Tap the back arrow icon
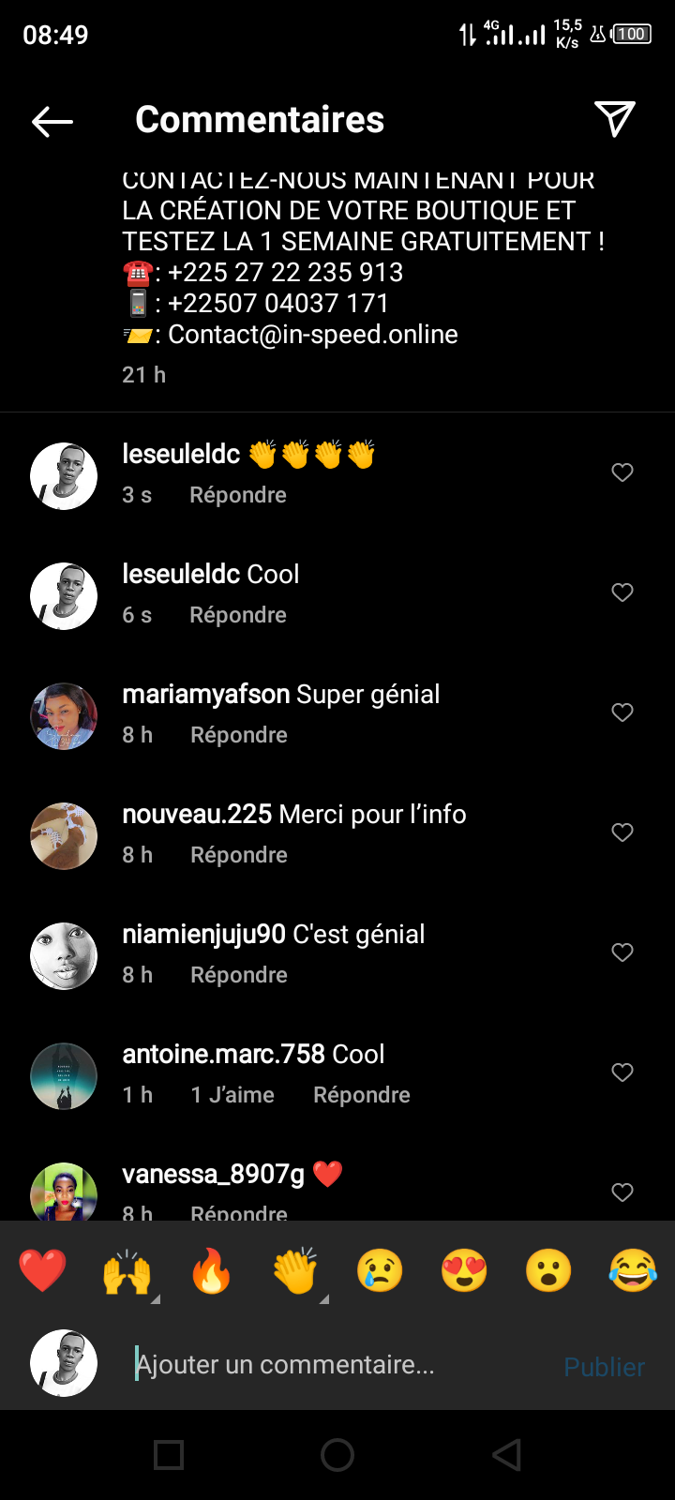 point(52,121)
